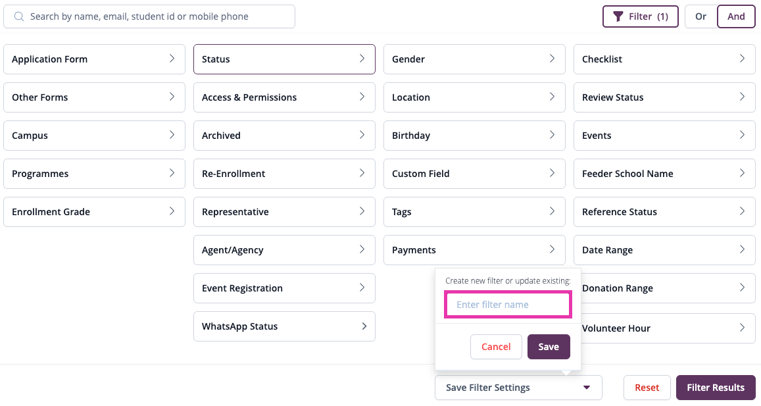Viewport: 761px width, 406px height.
Task: Click the chevron arrow on Gender filter
Action: (x=552, y=59)
